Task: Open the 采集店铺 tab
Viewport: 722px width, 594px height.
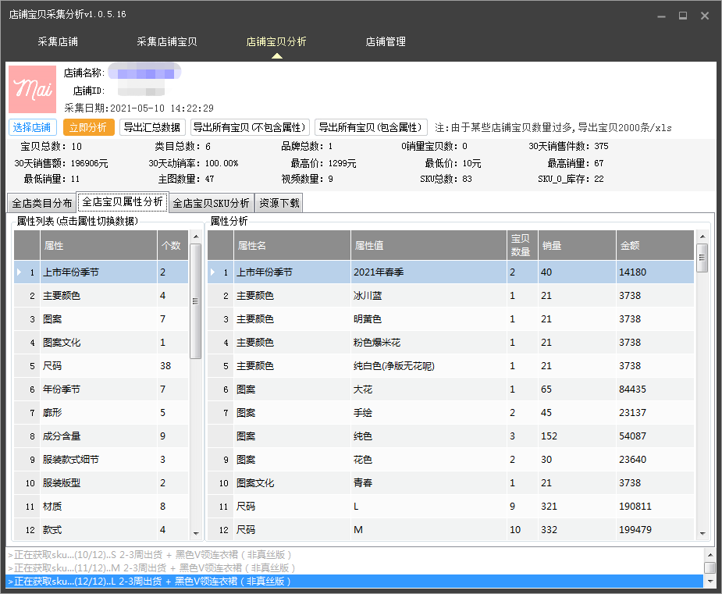Action: point(58,42)
